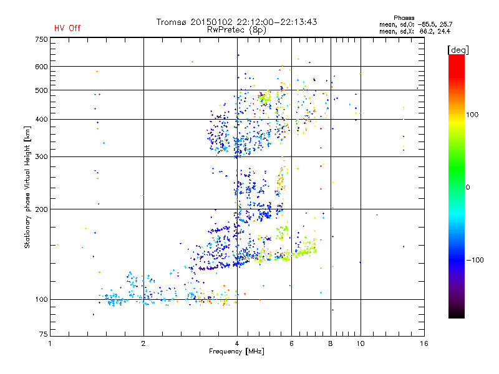Click the x-axis tick label "1"

coord(50,343)
